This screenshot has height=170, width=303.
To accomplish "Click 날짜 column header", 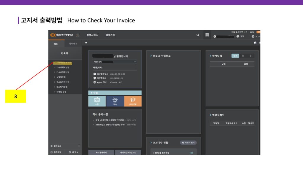I will (x=224, y=64).
